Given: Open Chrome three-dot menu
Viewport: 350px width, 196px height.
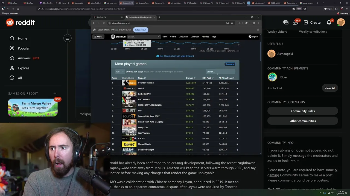Looking at the screenshot, I should coord(258,23).
